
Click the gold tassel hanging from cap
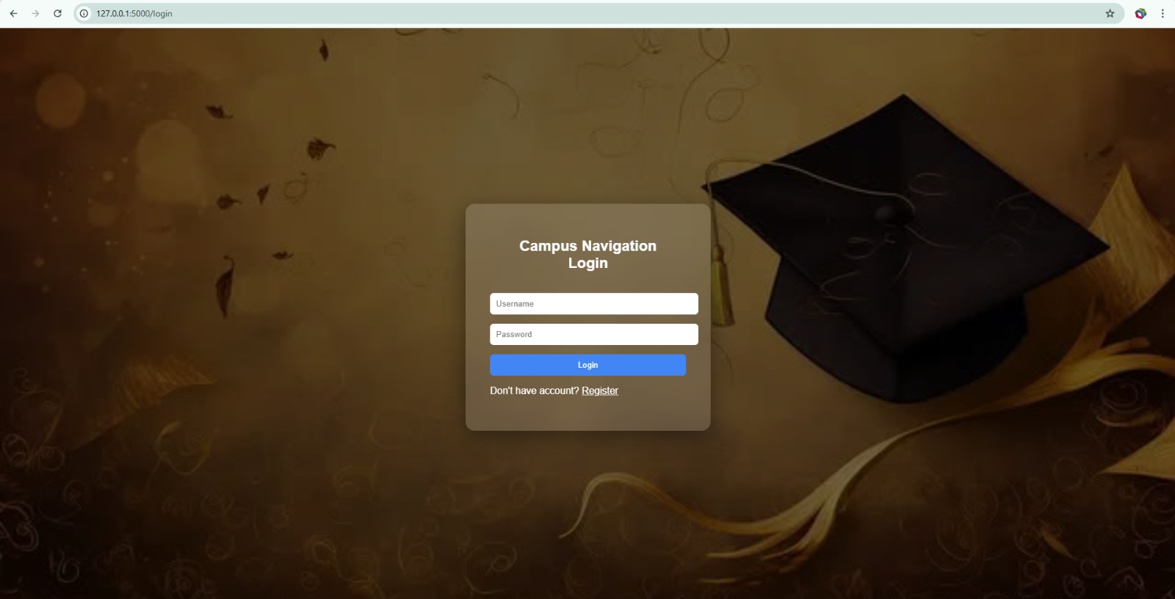coord(720,294)
